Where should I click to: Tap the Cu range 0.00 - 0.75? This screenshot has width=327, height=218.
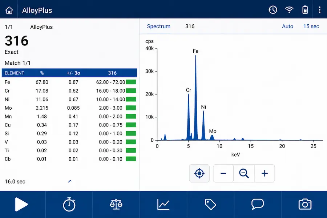(110, 125)
